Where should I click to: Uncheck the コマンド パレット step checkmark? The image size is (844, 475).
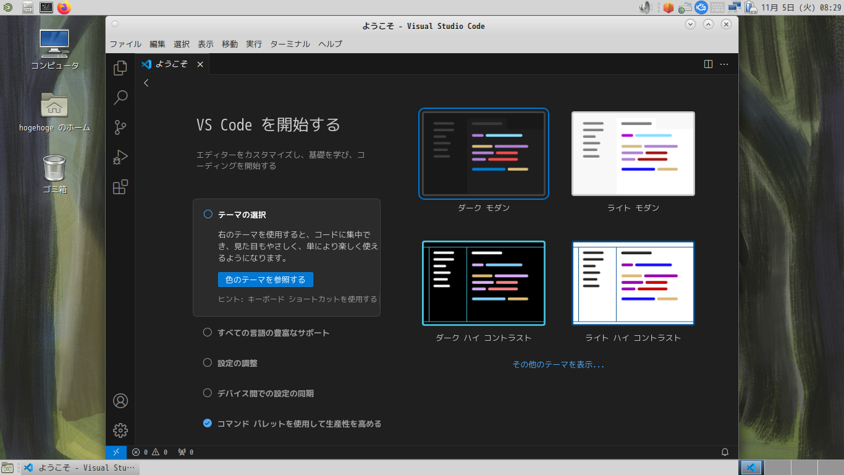[x=208, y=423]
